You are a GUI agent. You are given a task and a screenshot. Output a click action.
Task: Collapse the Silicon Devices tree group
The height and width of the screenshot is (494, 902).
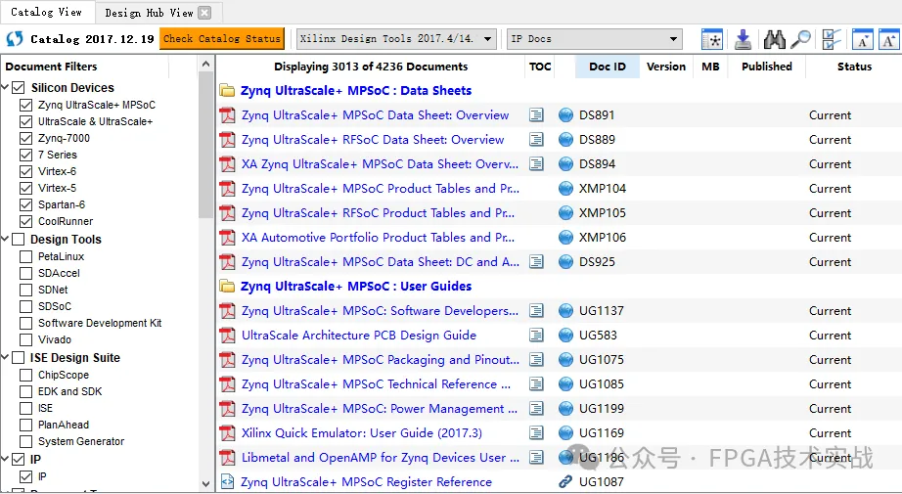click(x=5, y=87)
